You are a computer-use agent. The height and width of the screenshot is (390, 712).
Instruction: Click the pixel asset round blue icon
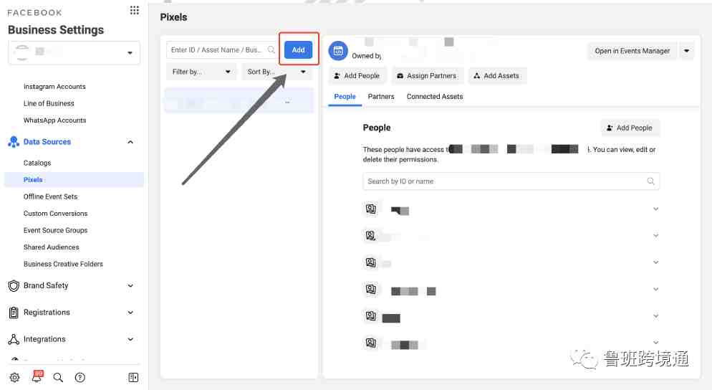coord(338,51)
